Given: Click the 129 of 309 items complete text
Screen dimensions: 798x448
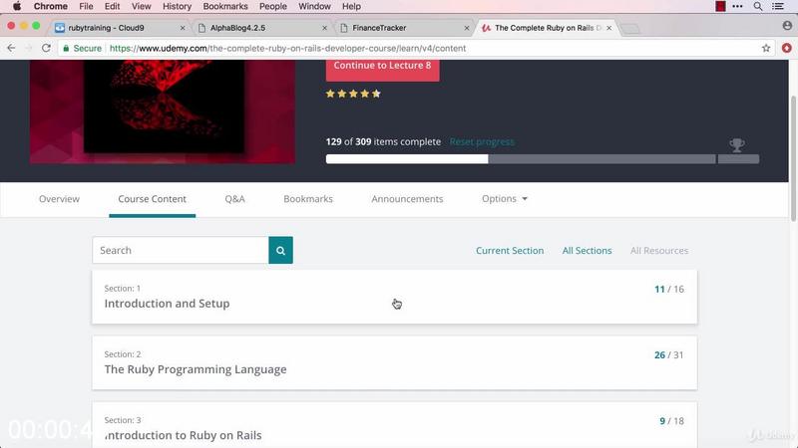Looking at the screenshot, I should point(383,141).
